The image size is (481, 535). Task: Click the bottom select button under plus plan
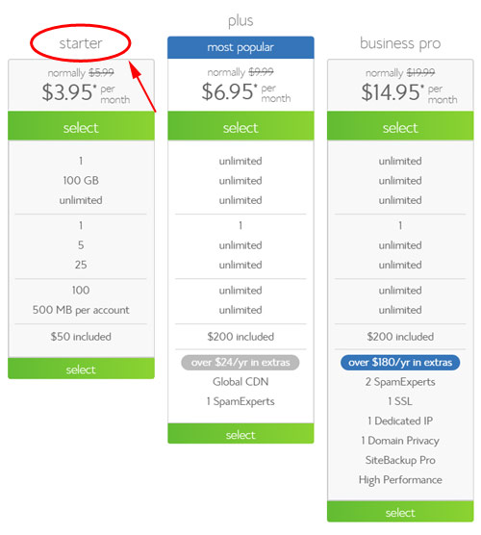coord(240,434)
